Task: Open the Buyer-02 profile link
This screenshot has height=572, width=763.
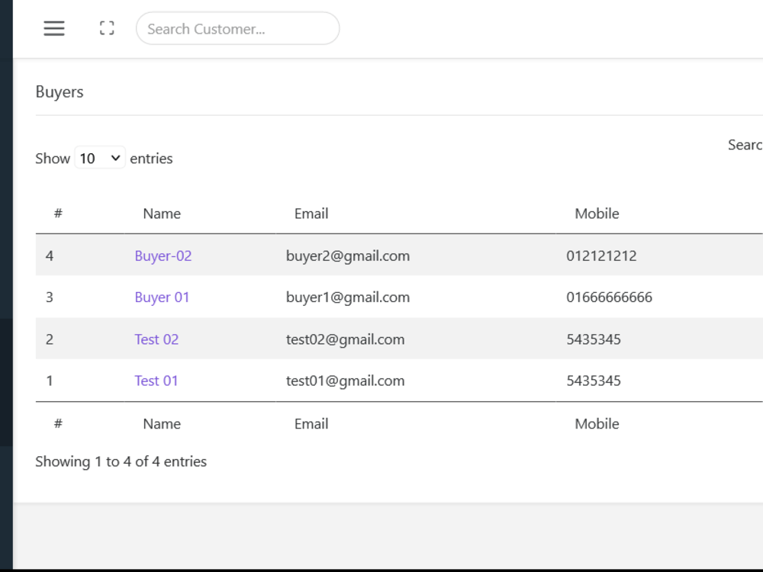Action: (163, 255)
